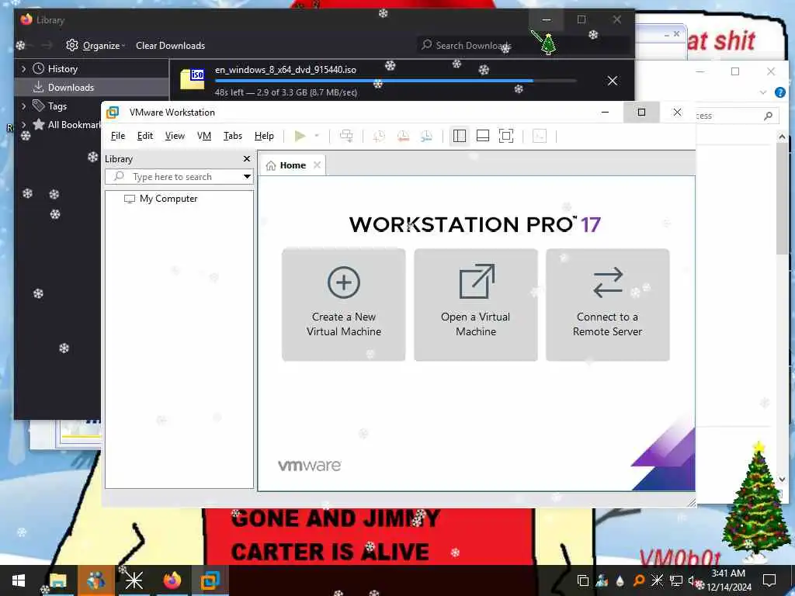Click Clear Downloads in Firefox Library
The width and height of the screenshot is (795, 596).
(x=170, y=46)
